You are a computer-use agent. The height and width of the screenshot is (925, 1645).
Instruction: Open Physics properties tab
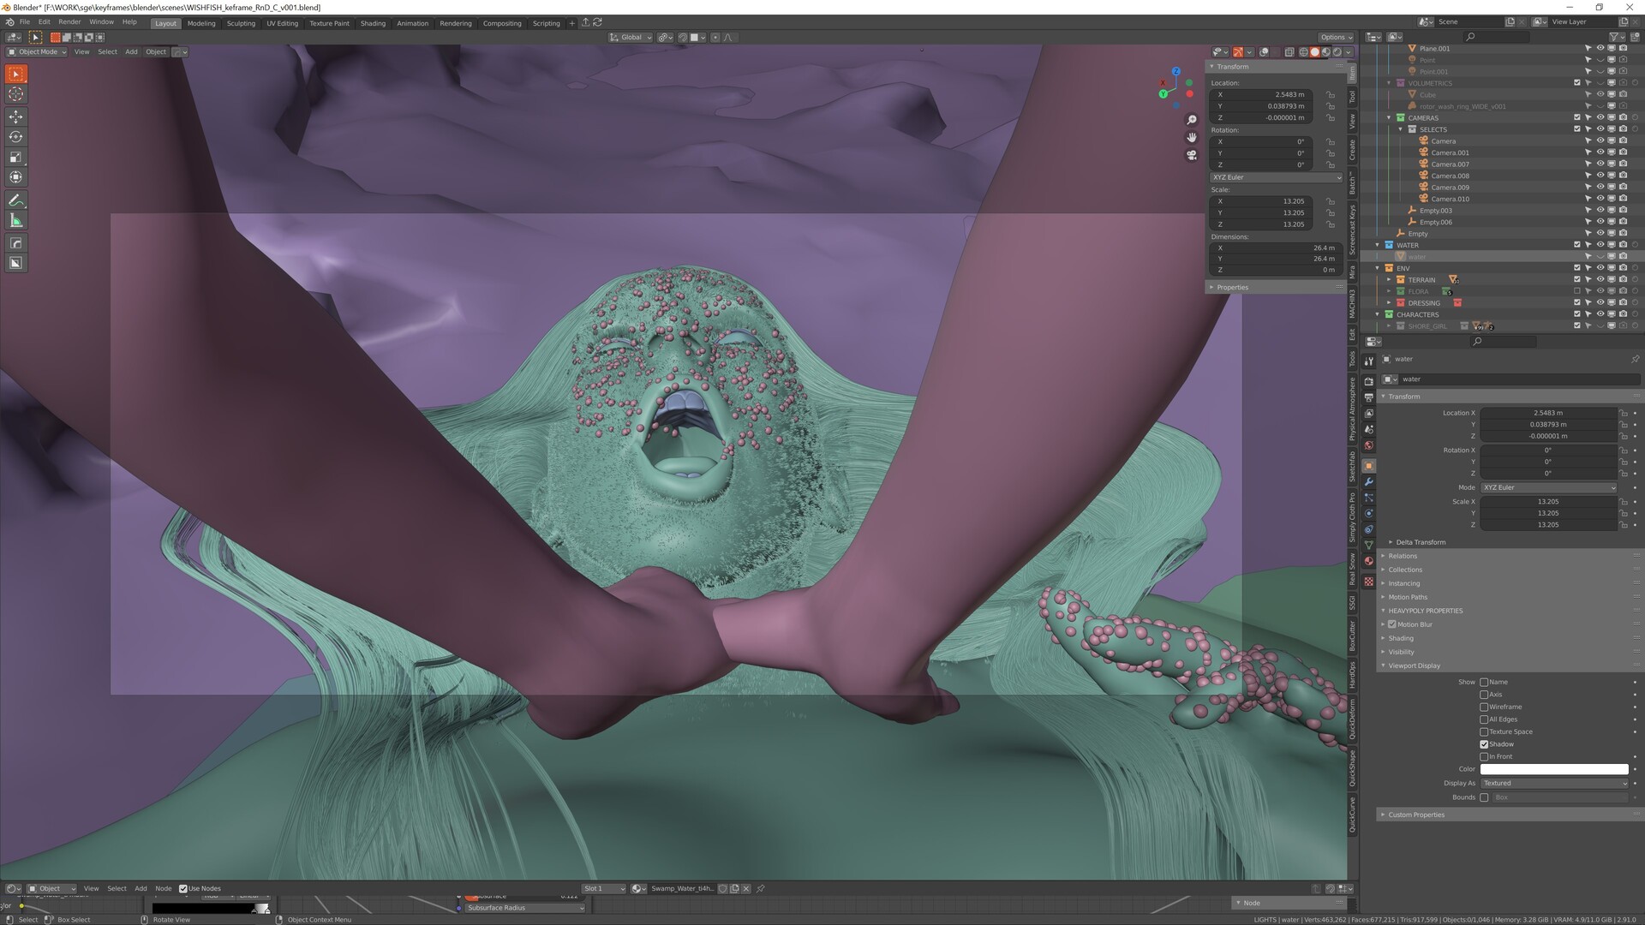1368,514
